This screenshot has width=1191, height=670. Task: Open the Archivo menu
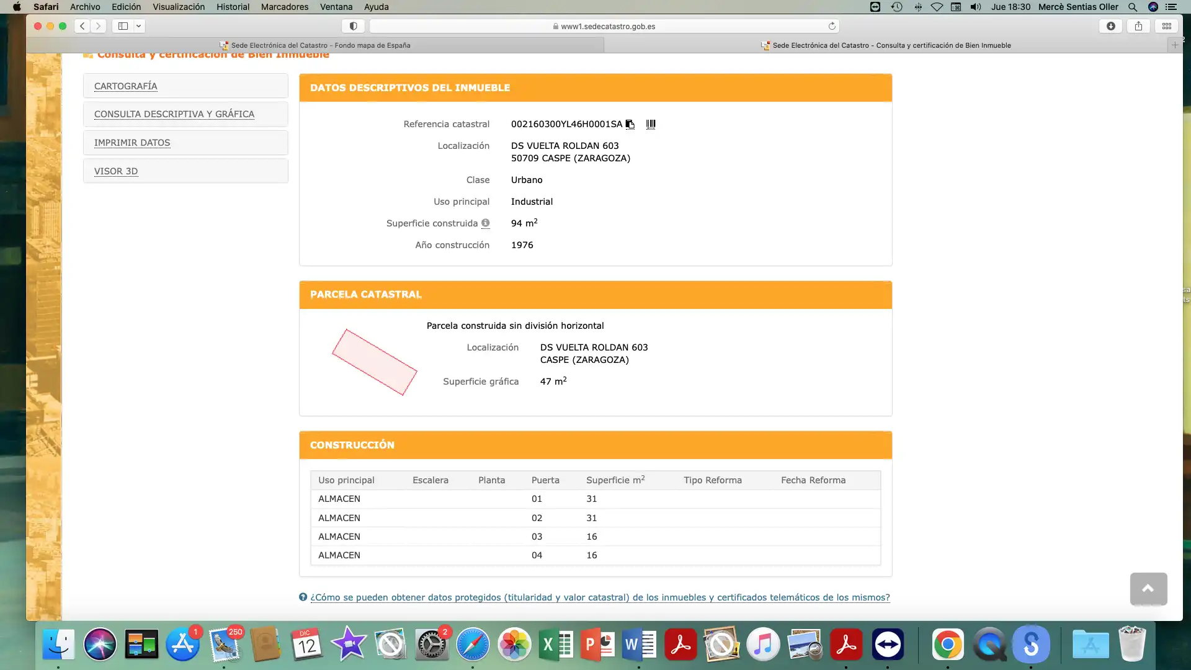tap(85, 7)
